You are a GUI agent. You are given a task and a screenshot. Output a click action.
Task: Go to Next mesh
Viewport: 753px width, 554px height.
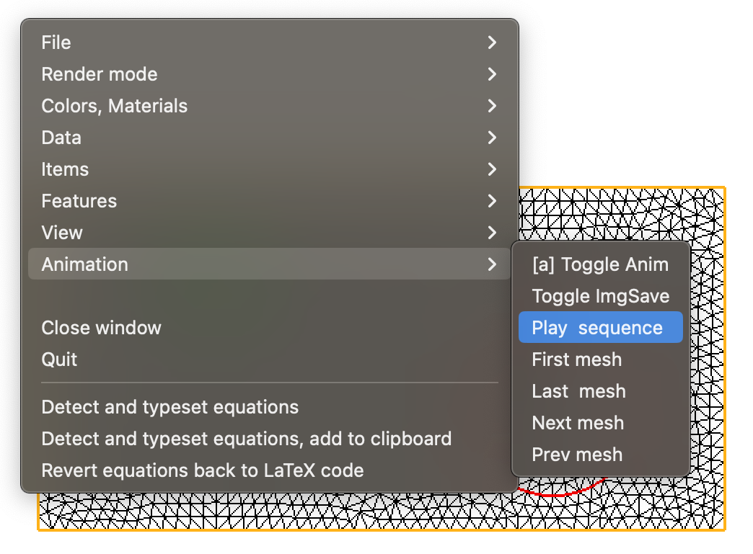(578, 423)
